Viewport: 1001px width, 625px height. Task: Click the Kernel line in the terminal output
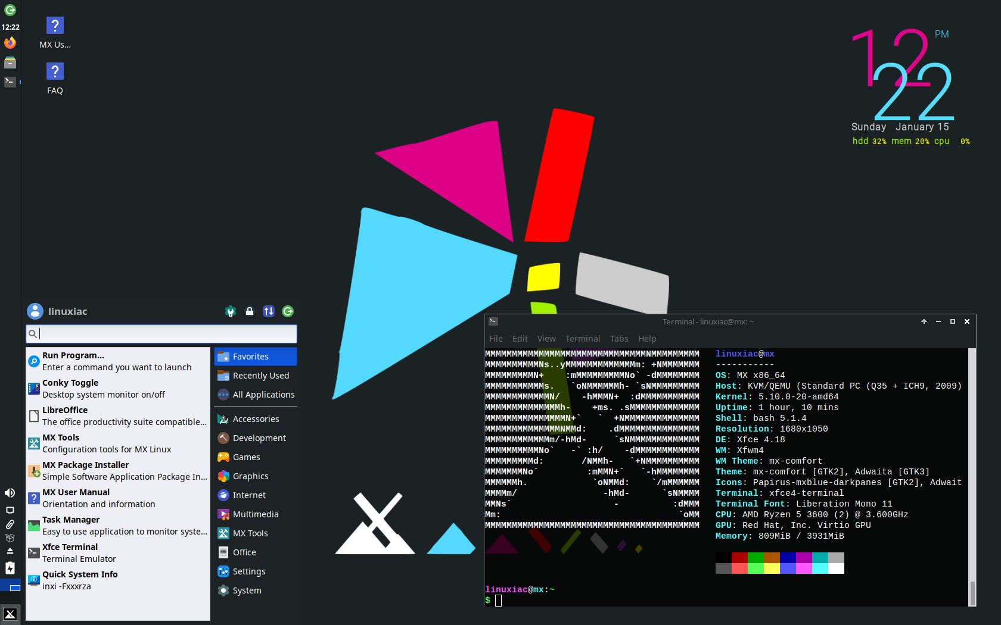tap(777, 397)
